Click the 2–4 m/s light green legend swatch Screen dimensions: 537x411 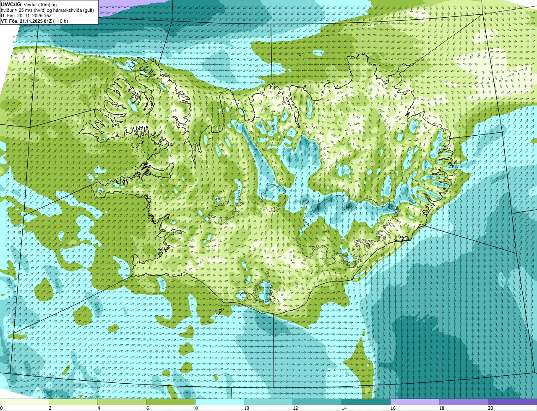[74, 402]
